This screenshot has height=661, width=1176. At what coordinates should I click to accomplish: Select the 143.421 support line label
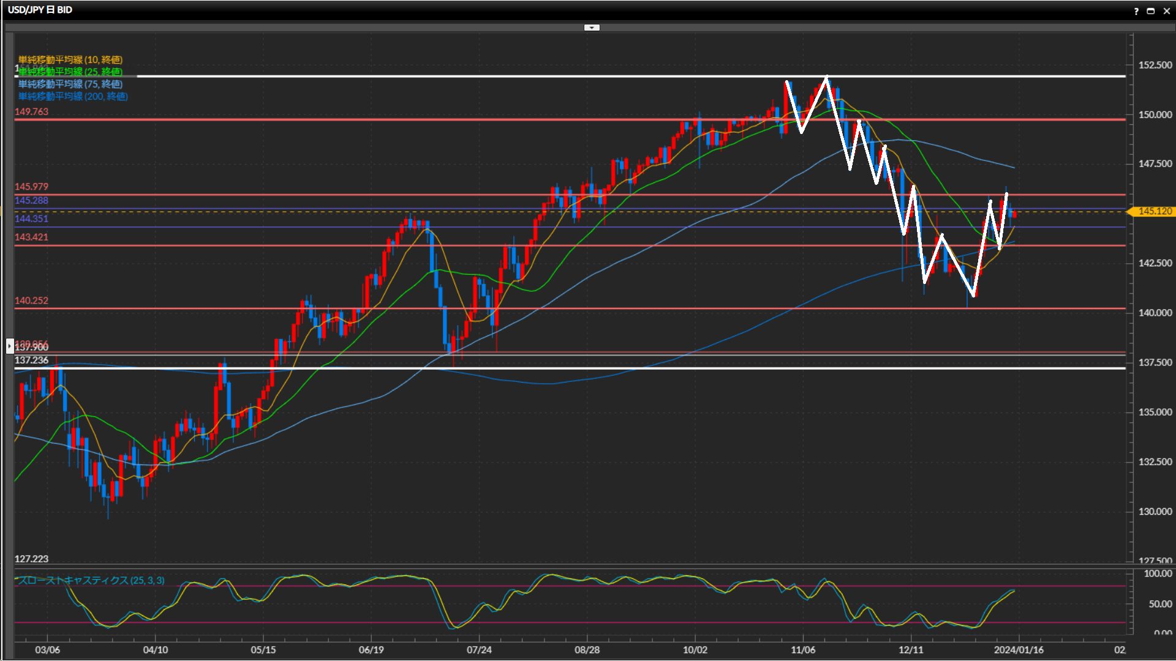pyautogui.click(x=31, y=237)
